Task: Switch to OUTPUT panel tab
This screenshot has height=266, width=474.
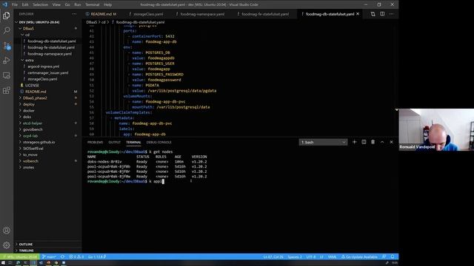Action: 114,143
